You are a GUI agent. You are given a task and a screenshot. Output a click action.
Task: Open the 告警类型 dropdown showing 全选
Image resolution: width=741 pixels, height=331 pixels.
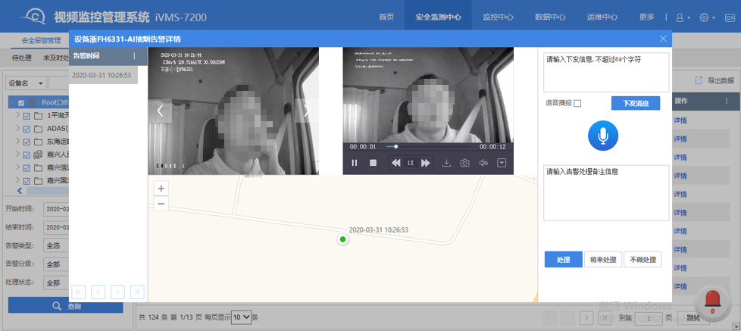coord(56,245)
